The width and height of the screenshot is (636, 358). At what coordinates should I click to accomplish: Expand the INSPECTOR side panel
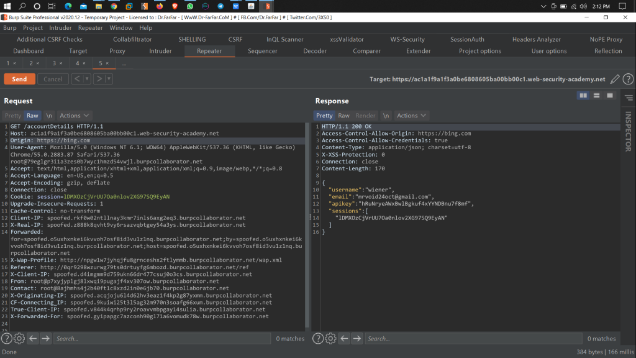[629, 132]
